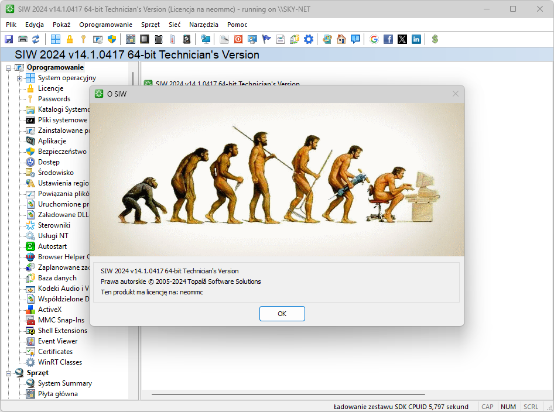554x412 pixels.
Task: Select System Summary tree item
Action: [65, 383]
